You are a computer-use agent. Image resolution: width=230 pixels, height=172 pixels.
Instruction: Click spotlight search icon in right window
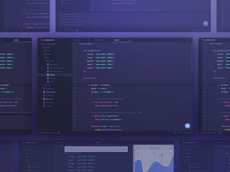click(203, 40)
